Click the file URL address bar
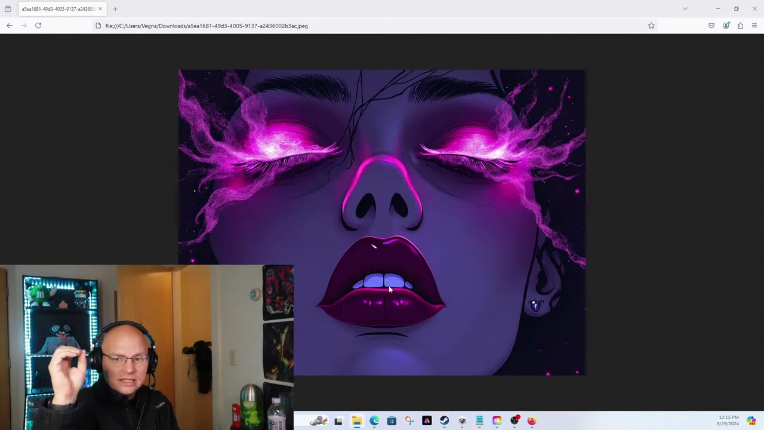Image resolution: width=764 pixels, height=430 pixels. point(370,26)
